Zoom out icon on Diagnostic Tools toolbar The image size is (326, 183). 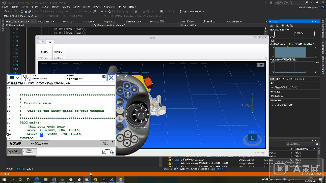point(287,26)
